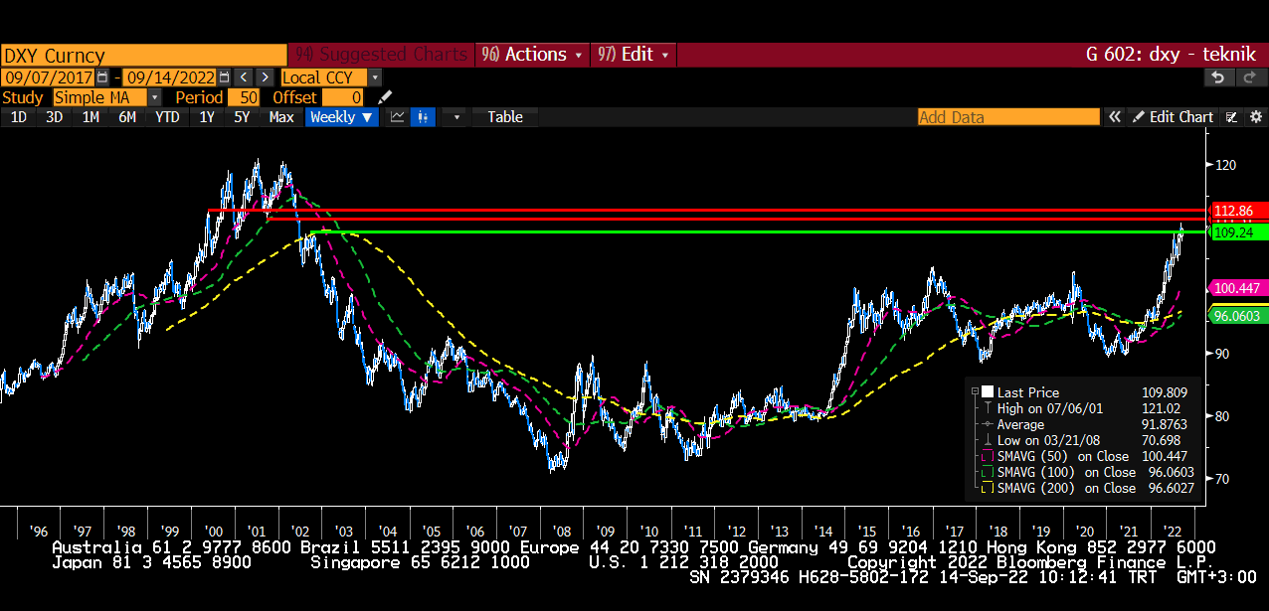Open chart settings gear icon

pyautogui.click(x=1256, y=117)
